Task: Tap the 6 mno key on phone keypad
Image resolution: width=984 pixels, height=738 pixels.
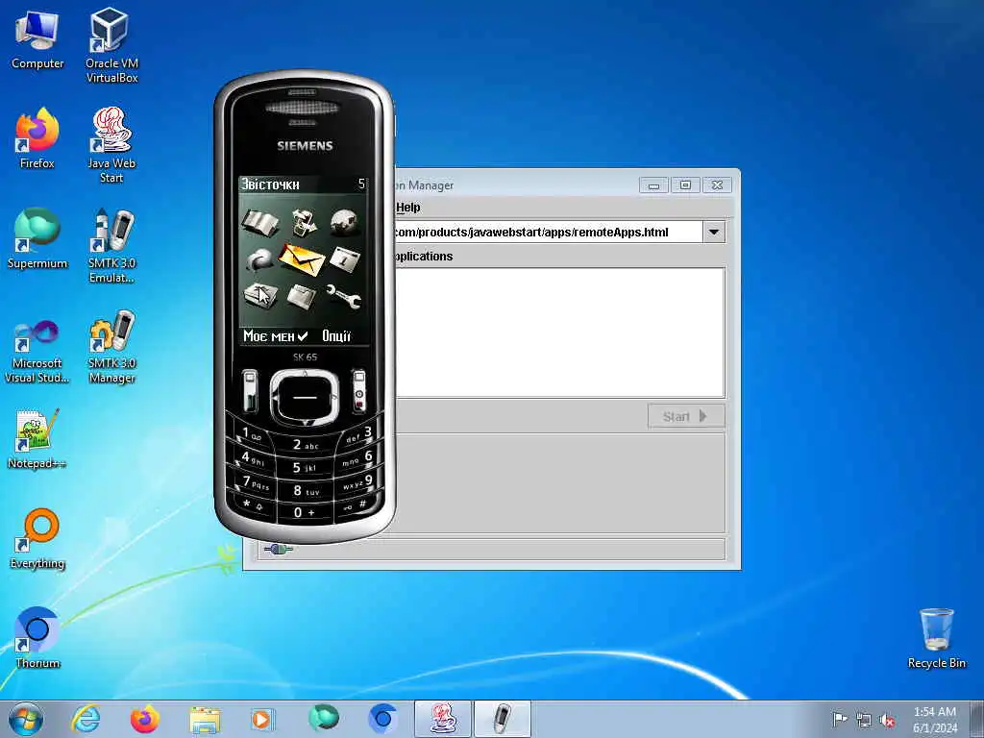Action: (358, 458)
